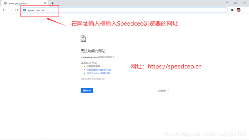Minimize the browser window
The width and height of the screenshot is (249, 140).
(x=227, y=3)
